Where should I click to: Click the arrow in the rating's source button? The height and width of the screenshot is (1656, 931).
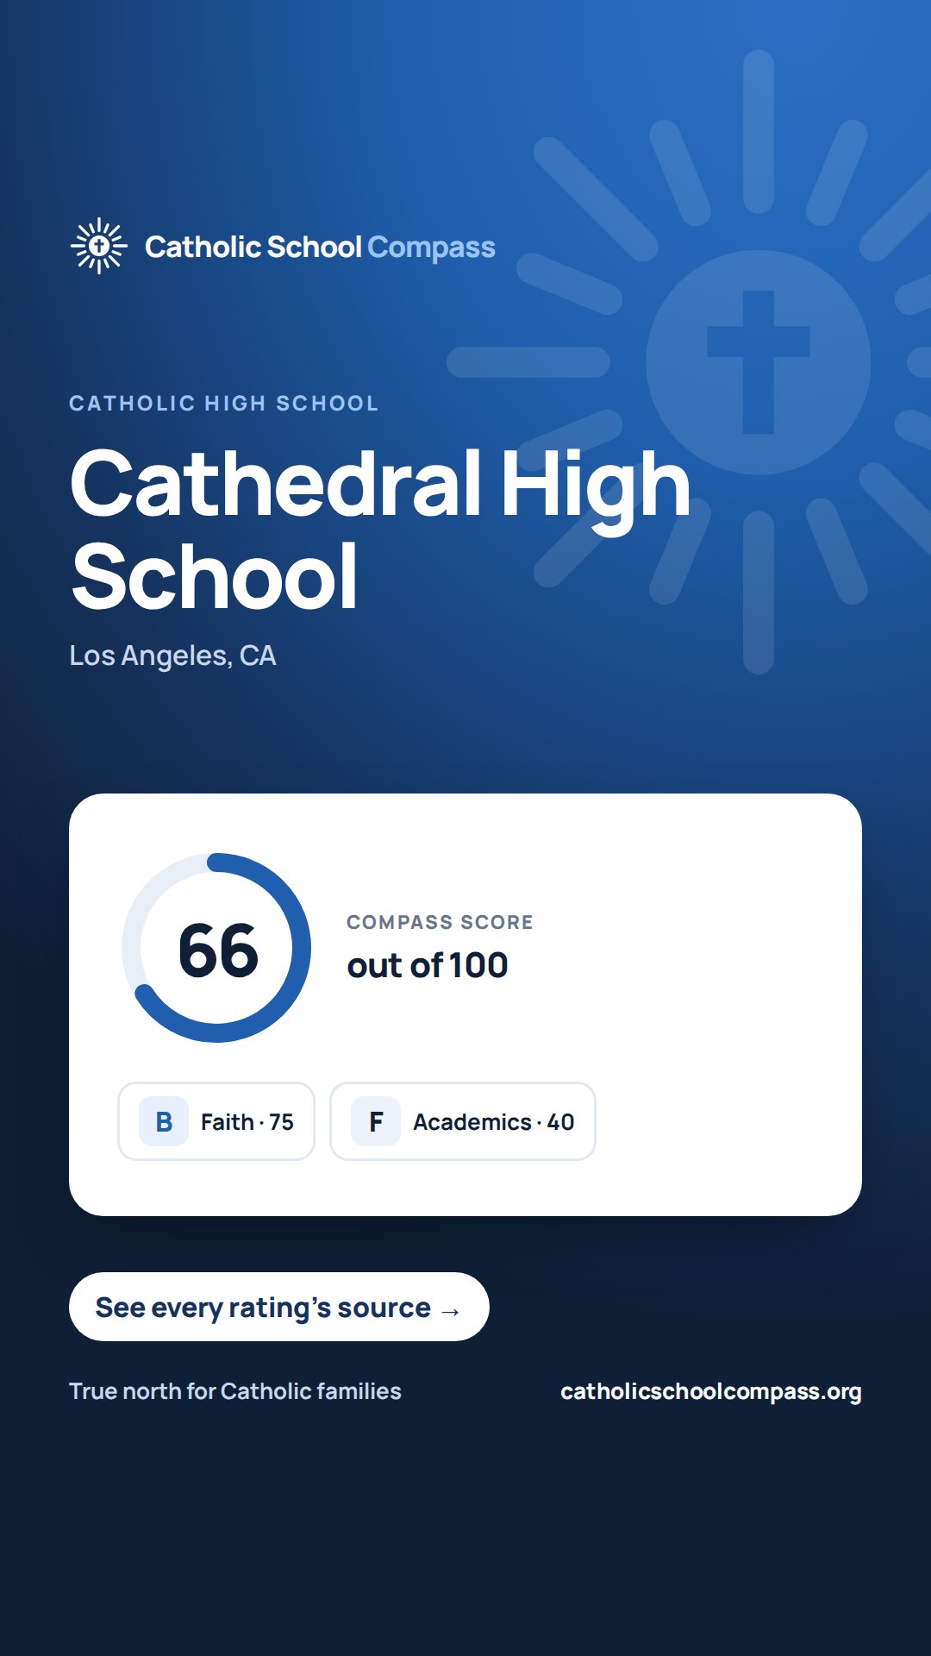[451, 1311]
